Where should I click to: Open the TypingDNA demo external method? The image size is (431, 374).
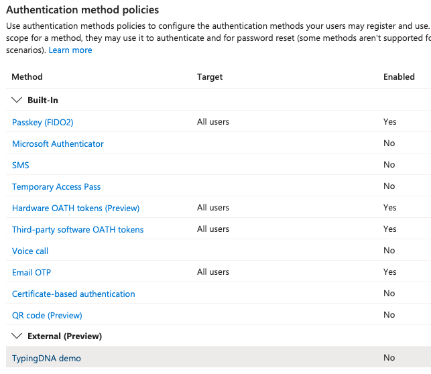tap(46, 358)
